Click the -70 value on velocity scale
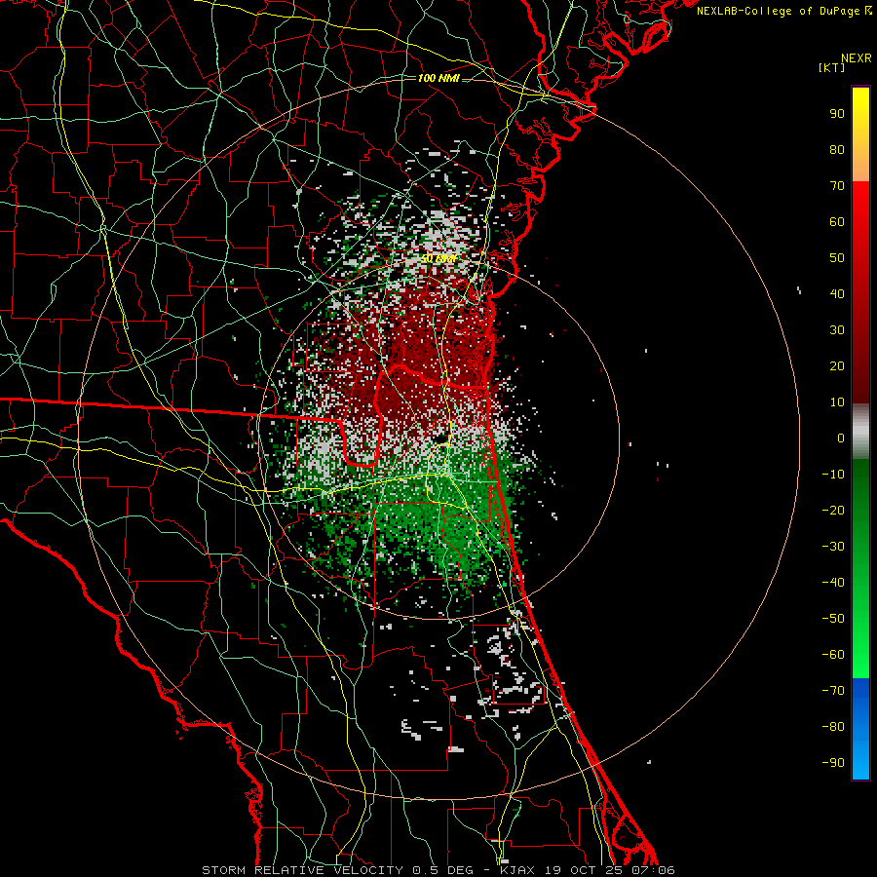Image resolution: width=877 pixels, height=877 pixels. [833, 691]
